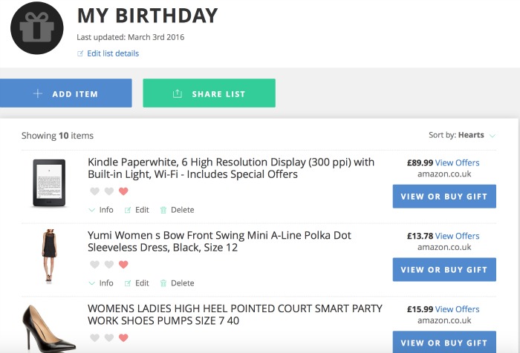520x353 pixels.
Task: Toggle the second grey heart on the high heel shoes
Action: click(x=109, y=337)
